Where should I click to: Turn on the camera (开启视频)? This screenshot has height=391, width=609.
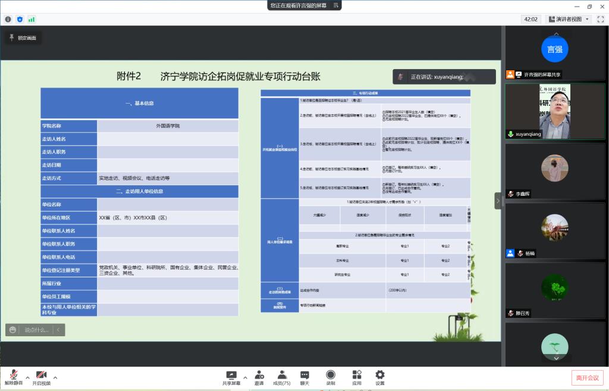pos(41,375)
